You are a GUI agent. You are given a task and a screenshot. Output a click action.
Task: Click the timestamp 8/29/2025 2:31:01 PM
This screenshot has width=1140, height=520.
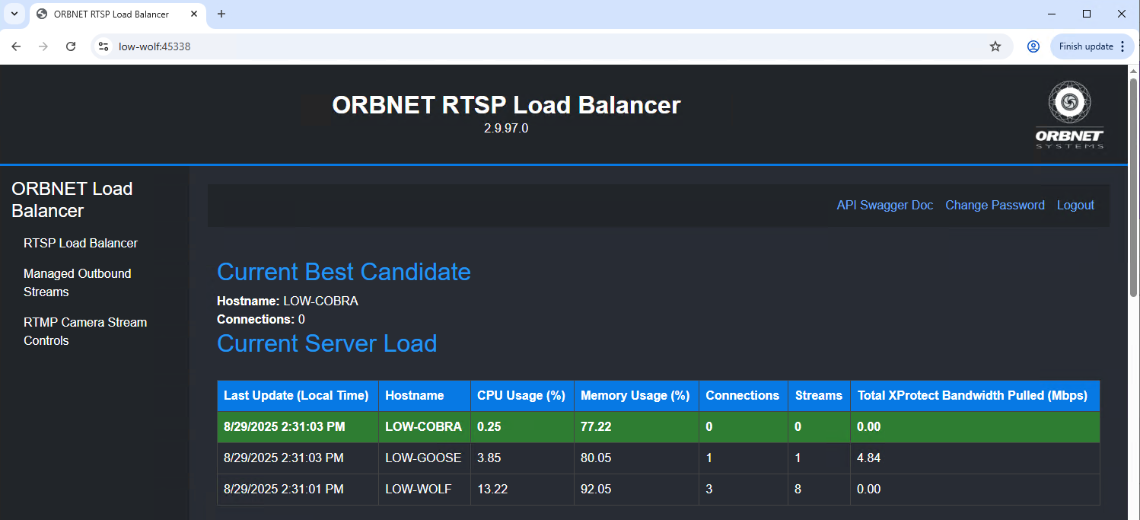point(284,490)
